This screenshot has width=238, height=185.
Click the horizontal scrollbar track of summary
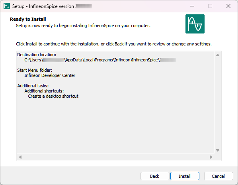click(x=115, y=157)
